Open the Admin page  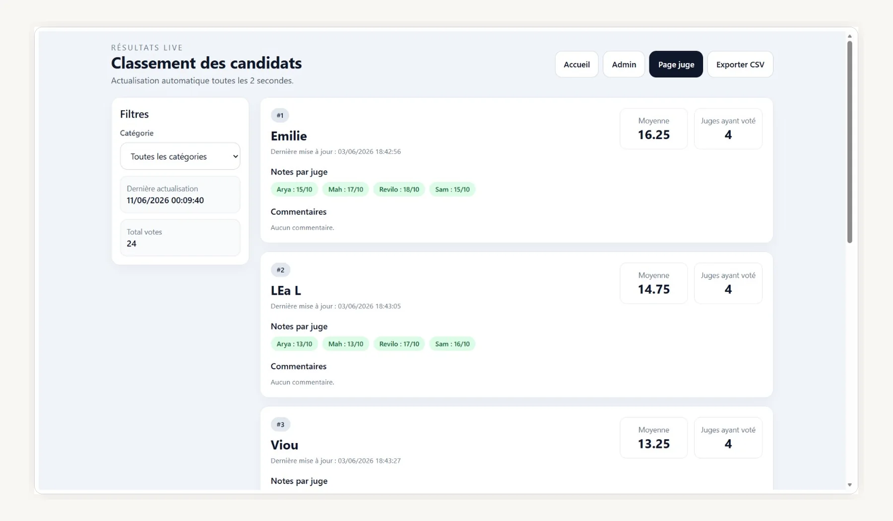coord(624,65)
